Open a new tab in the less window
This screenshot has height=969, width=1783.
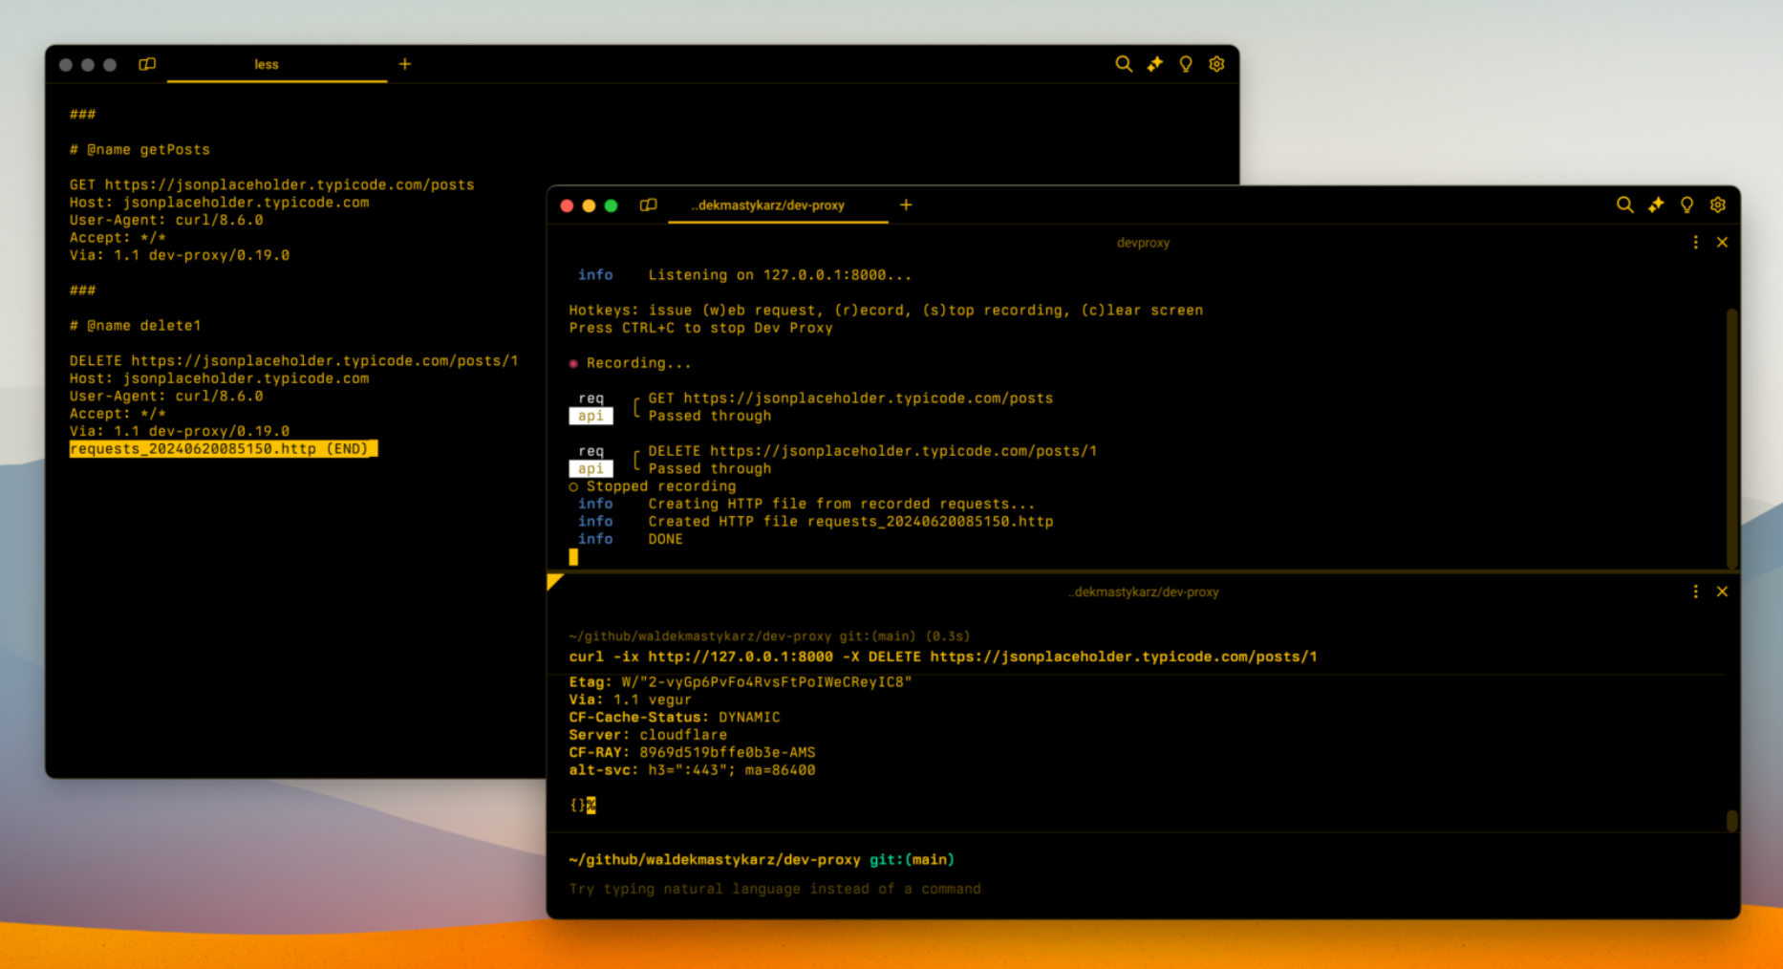pos(404,64)
